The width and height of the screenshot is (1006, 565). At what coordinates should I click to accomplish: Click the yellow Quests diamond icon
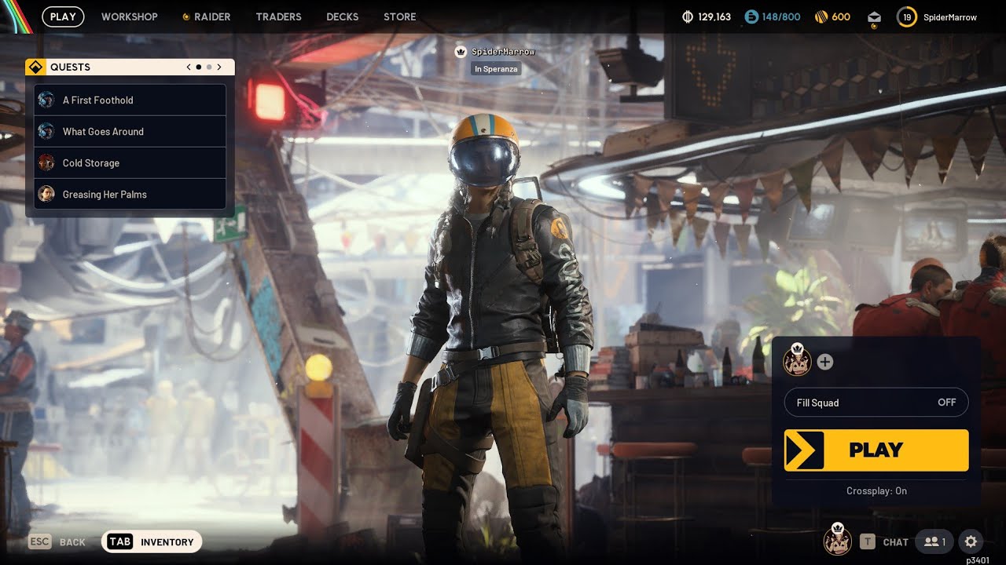click(35, 67)
